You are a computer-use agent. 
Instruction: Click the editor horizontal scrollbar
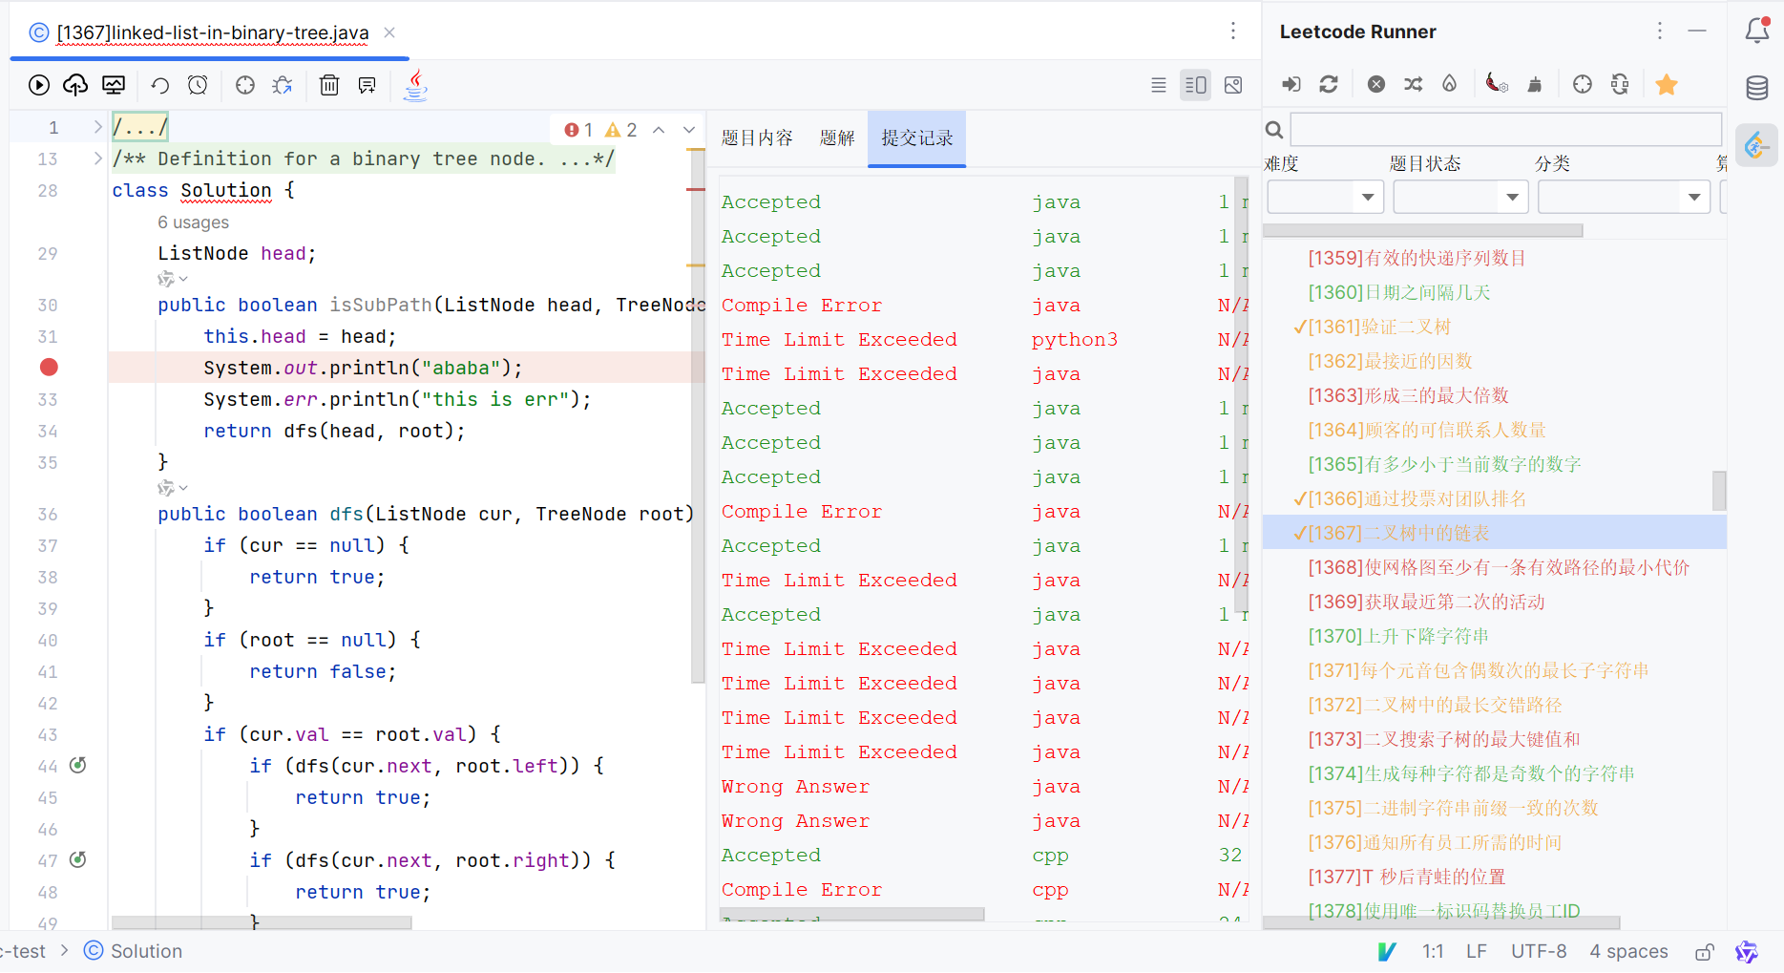pos(262,922)
